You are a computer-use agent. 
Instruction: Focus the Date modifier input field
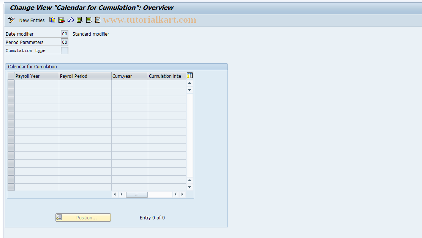pos(65,34)
